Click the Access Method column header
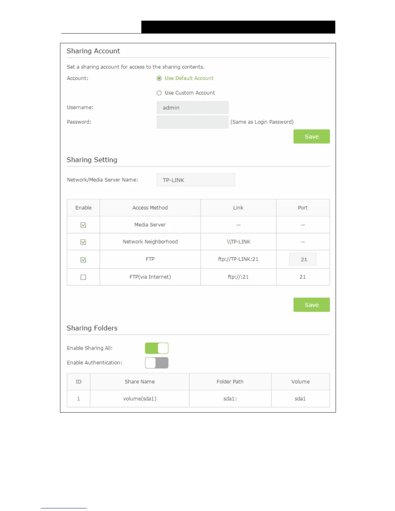395x511 pixels. point(150,208)
